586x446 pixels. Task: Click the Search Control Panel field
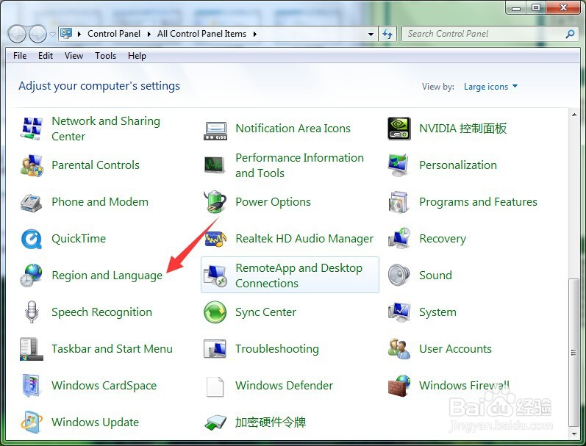pyautogui.click(x=490, y=34)
